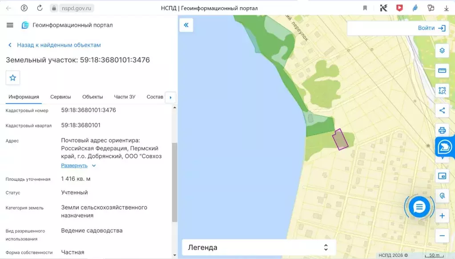455x259 pixels.
Task: Click the Ведение садоводства value
Action: (x=92, y=231)
